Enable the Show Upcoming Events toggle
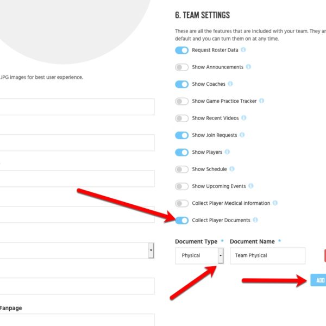Screen dimensions: 326x326 coord(181,186)
